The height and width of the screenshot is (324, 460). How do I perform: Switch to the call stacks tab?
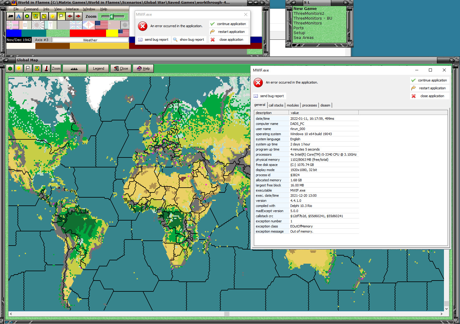point(276,105)
